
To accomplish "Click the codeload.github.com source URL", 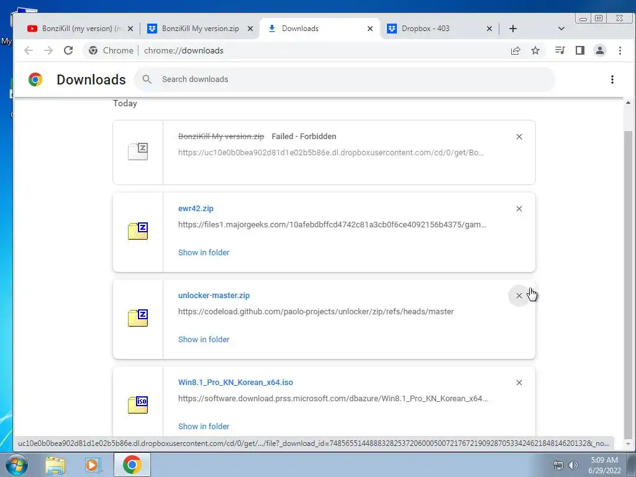I will click(316, 312).
